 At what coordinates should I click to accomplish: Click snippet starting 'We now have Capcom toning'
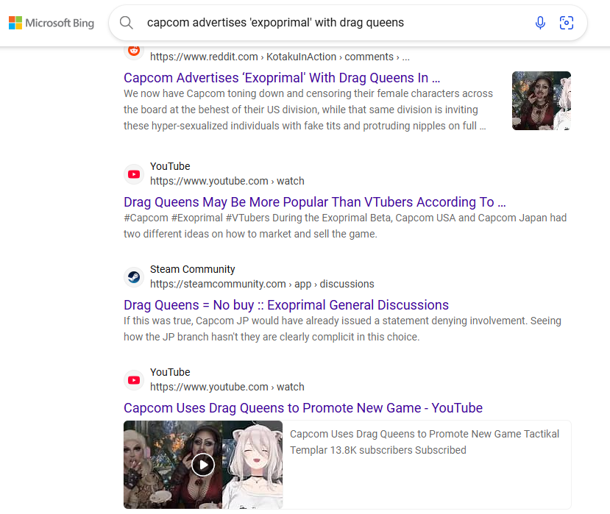point(308,110)
